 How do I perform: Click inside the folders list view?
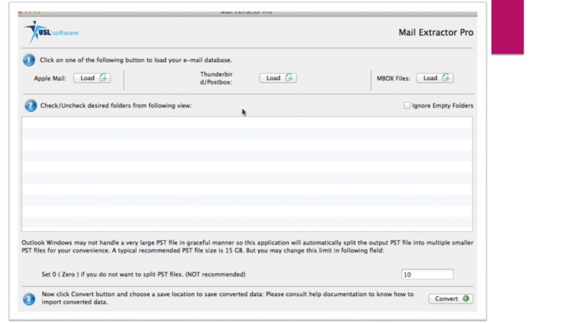[247, 174]
